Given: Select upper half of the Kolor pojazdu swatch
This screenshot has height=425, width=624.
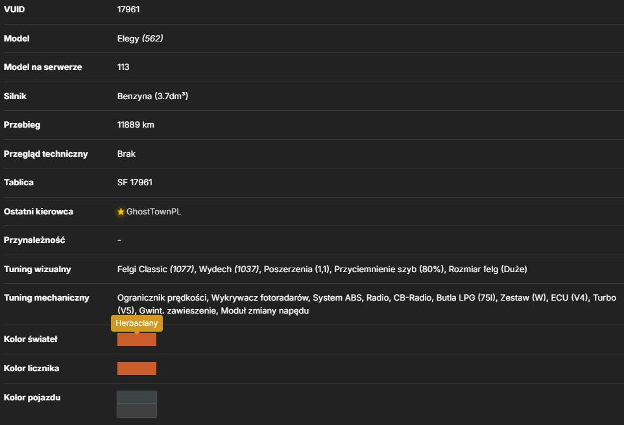Looking at the screenshot, I should (136, 398).
